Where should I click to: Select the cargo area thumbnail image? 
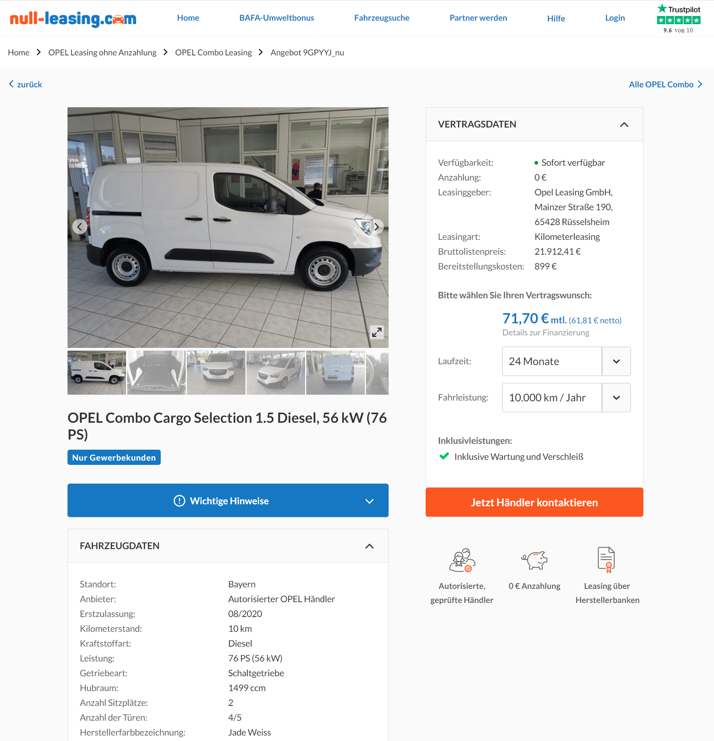(156, 372)
